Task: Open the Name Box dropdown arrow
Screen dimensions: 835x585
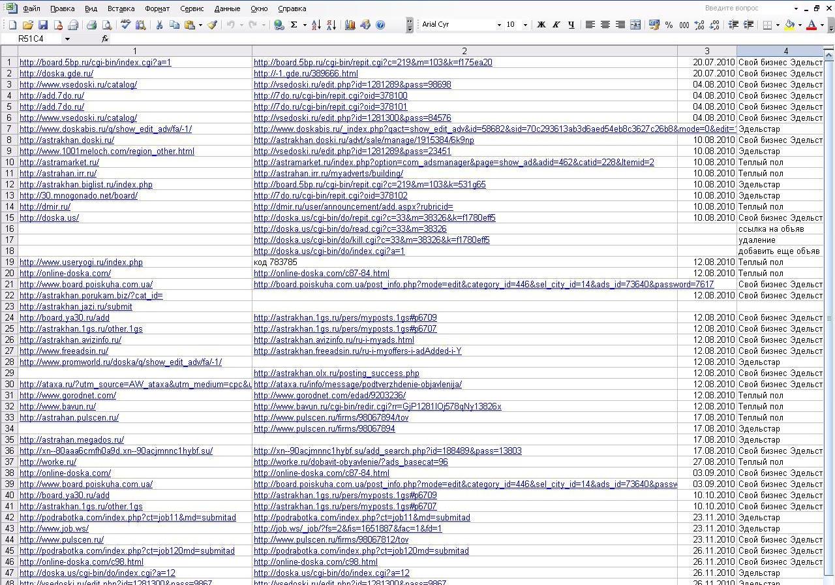Action: coord(67,39)
